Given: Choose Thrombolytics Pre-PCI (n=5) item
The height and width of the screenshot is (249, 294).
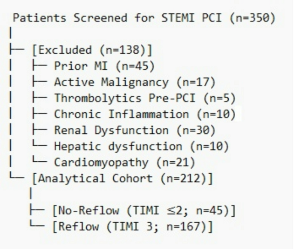Looking at the screenshot, I should [145, 98].
